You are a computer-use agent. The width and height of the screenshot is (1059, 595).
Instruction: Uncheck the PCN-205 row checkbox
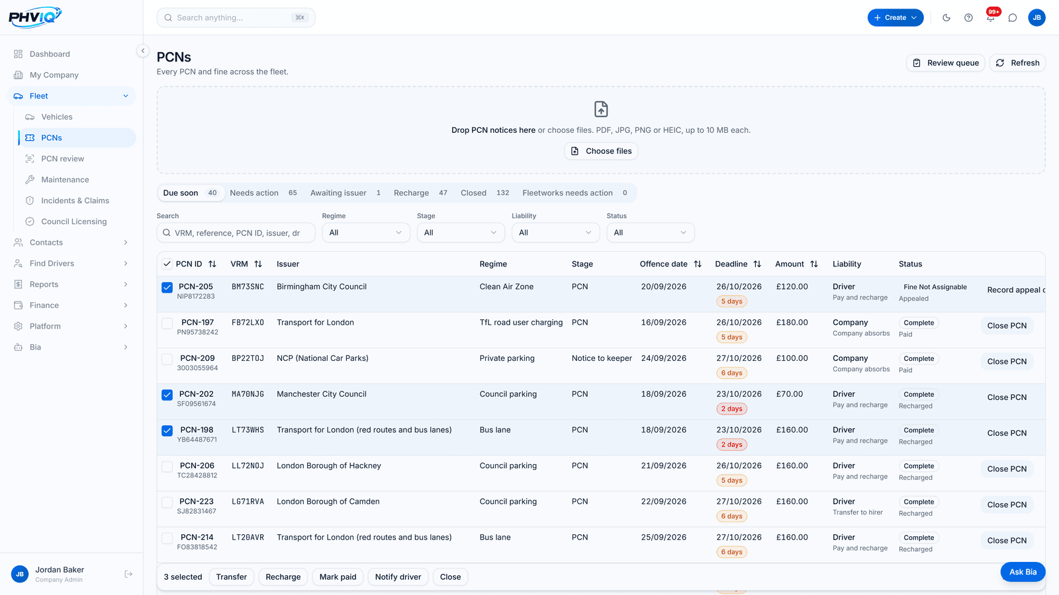point(167,288)
